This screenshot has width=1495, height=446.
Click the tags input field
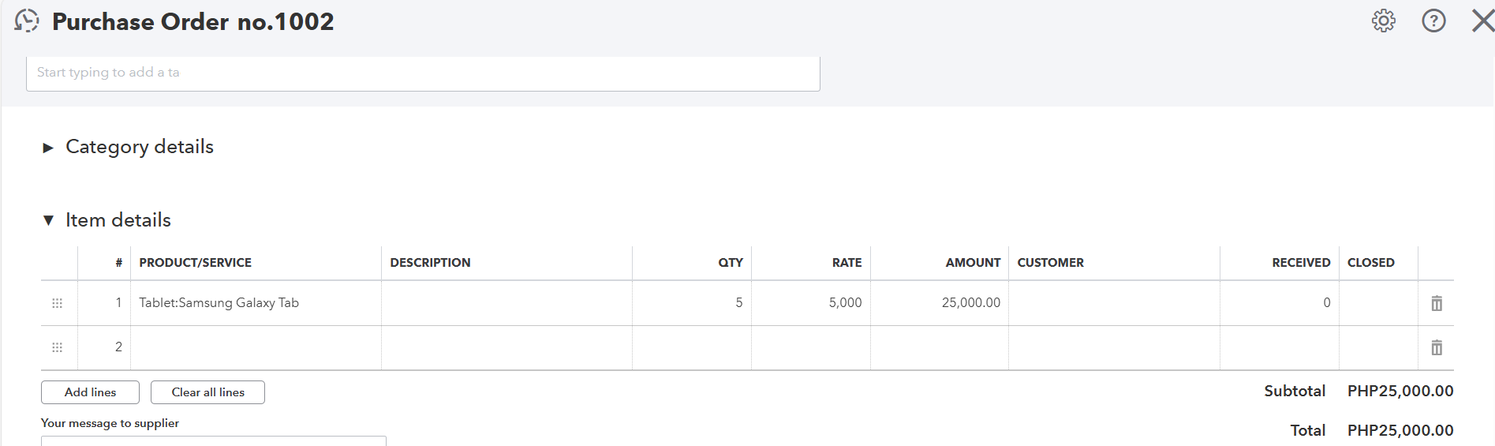[x=423, y=73]
